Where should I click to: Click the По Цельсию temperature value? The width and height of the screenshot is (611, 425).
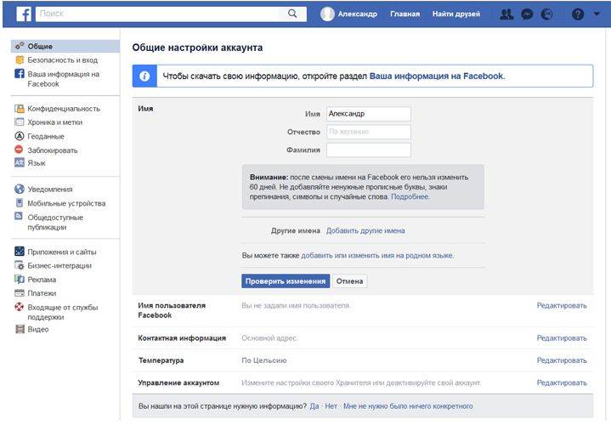(263, 360)
